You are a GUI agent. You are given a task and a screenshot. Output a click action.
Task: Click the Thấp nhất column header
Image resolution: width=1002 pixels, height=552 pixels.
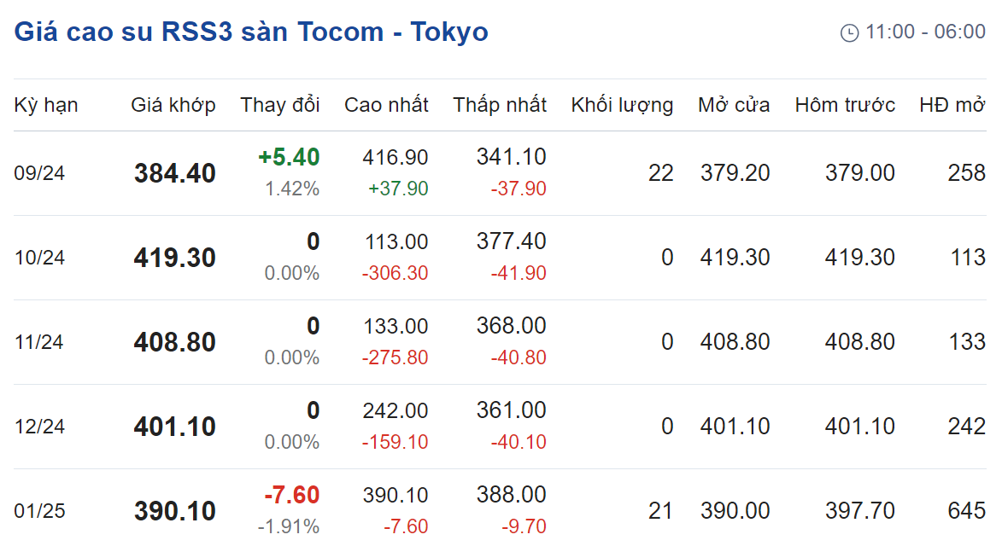[500, 105]
